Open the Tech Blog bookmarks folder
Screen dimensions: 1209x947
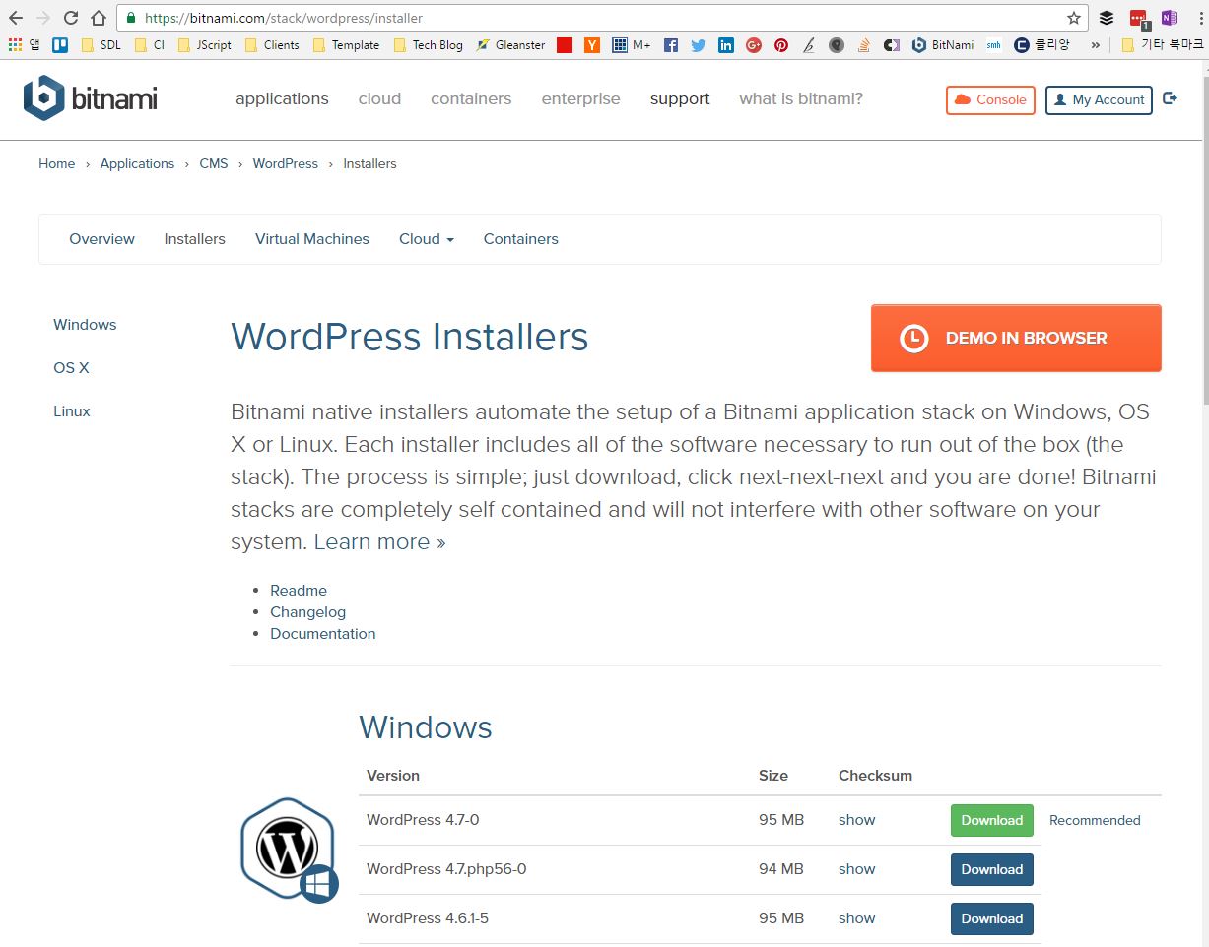click(x=428, y=45)
